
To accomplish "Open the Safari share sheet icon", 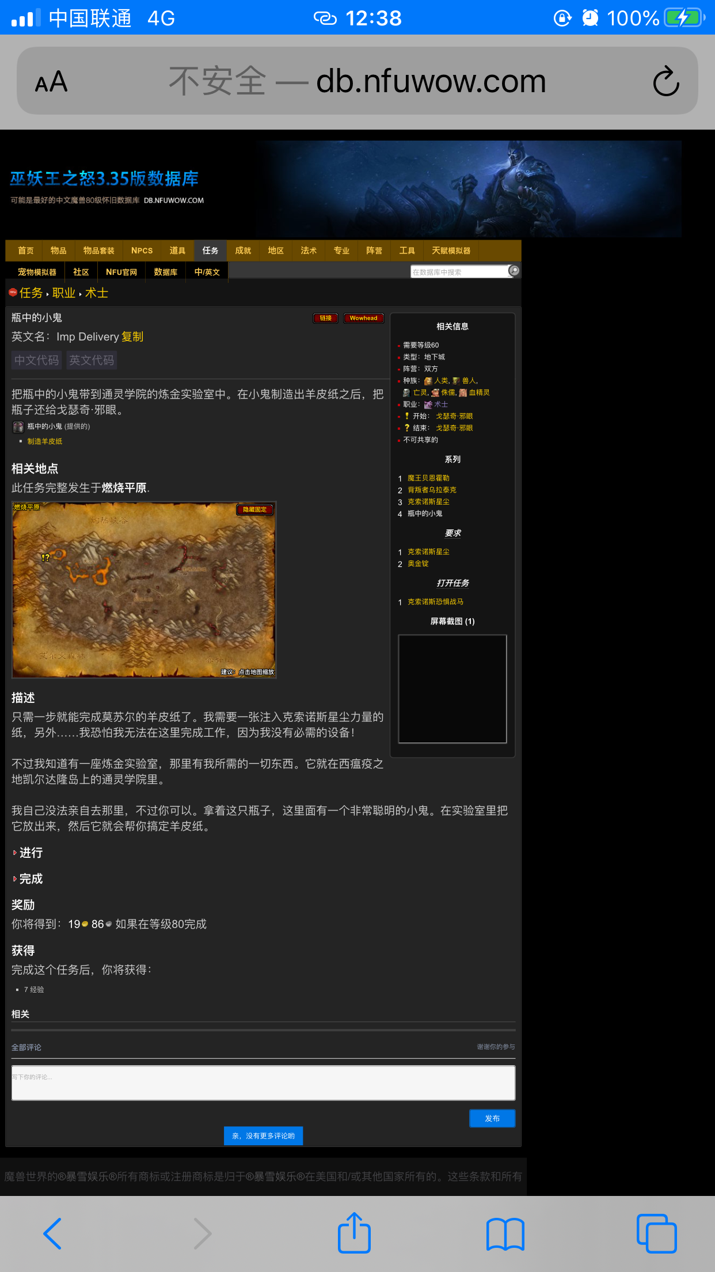I will 353,1233.
